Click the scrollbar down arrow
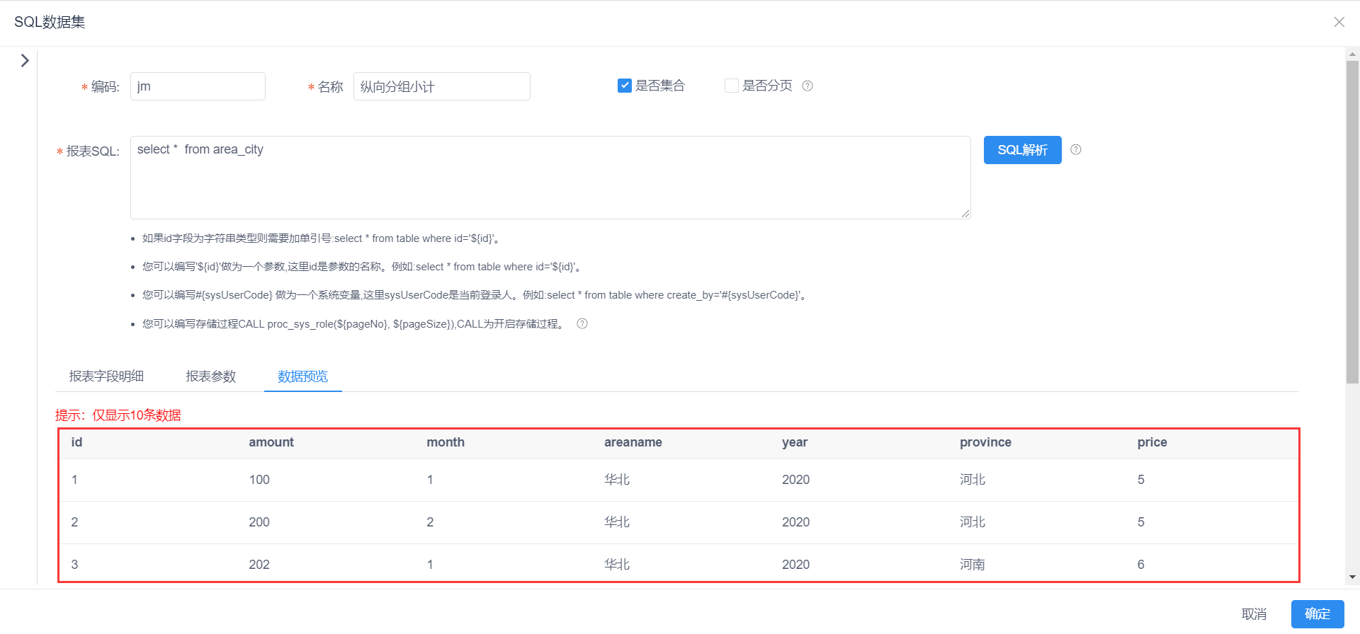This screenshot has height=634, width=1360. point(1352,577)
